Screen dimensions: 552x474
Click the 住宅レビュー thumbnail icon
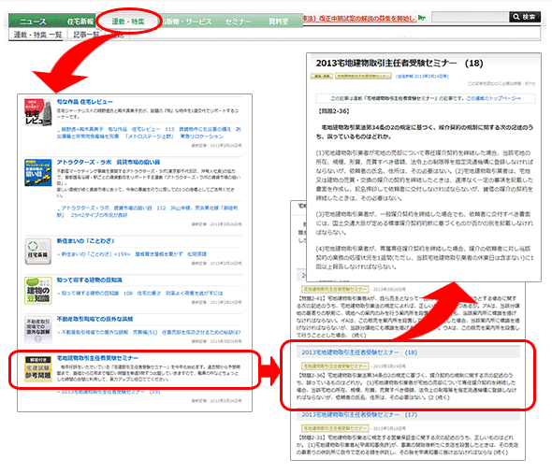[38, 112]
